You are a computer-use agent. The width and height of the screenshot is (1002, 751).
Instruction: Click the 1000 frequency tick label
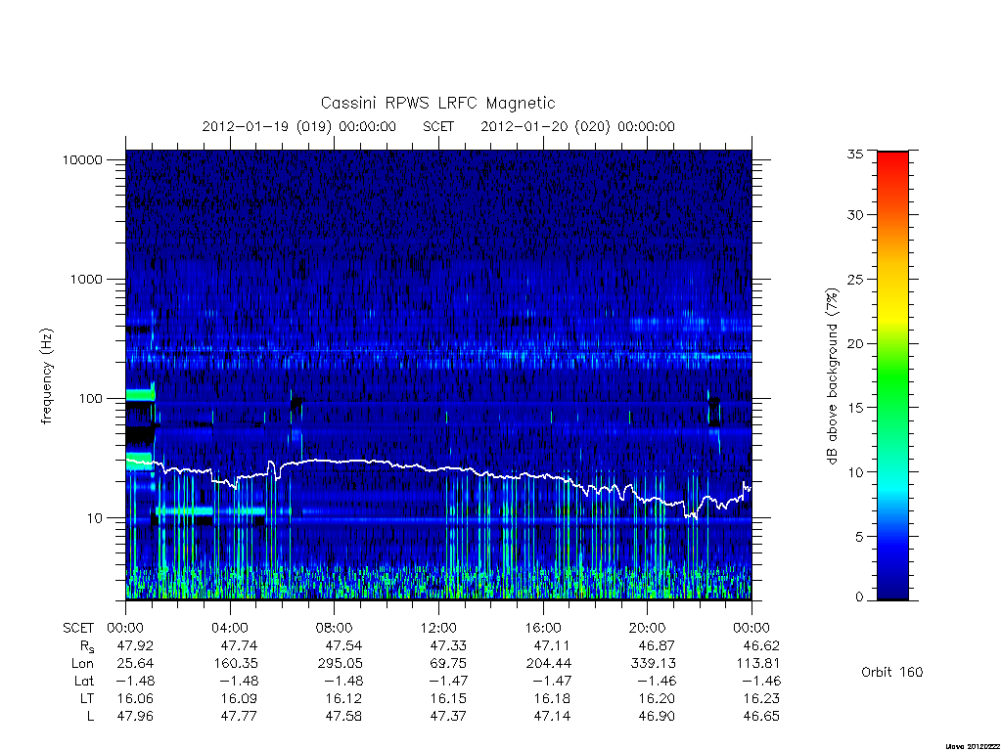point(86,279)
